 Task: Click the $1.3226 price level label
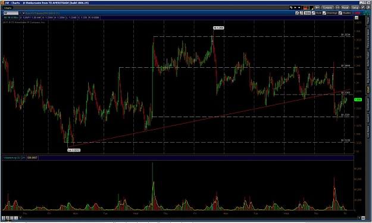click(x=346, y=140)
